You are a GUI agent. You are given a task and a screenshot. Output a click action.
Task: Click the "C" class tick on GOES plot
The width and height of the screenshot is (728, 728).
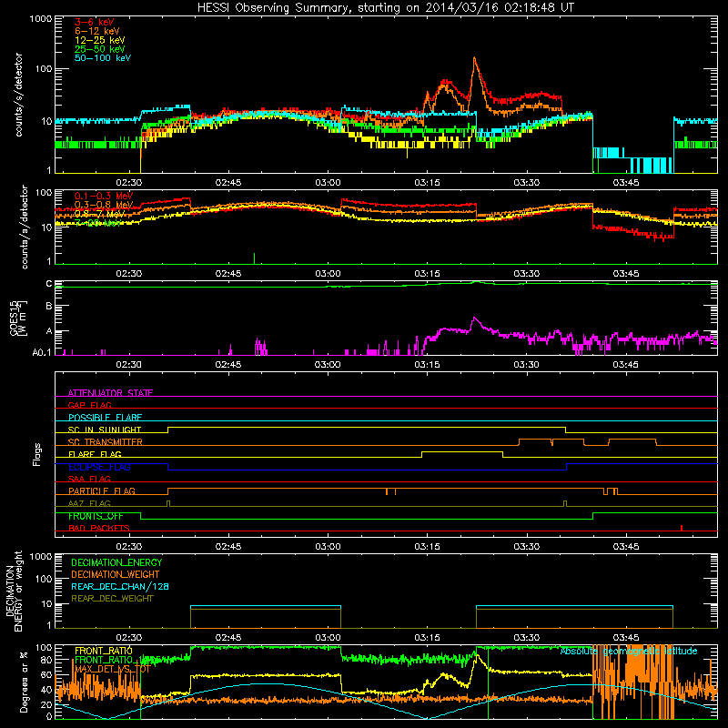pyautogui.click(x=49, y=284)
